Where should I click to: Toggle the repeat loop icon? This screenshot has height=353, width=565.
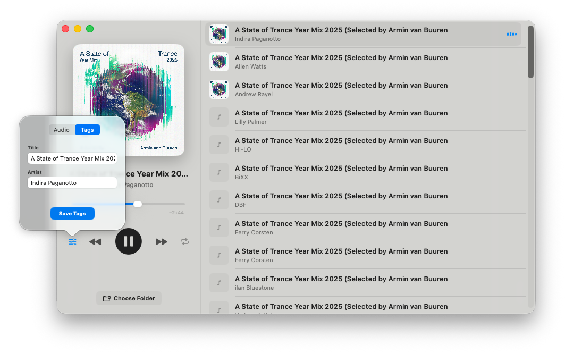[x=185, y=241]
